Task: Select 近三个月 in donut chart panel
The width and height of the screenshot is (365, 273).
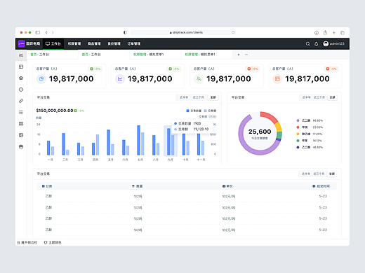Action: 319,97
